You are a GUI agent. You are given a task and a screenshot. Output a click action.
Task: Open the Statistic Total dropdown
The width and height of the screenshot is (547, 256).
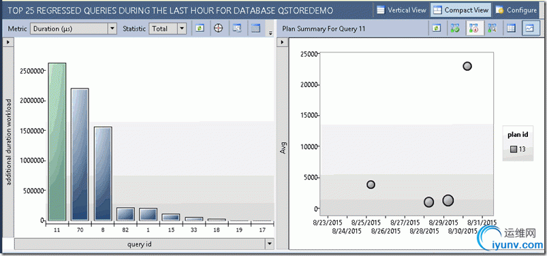(x=168, y=29)
